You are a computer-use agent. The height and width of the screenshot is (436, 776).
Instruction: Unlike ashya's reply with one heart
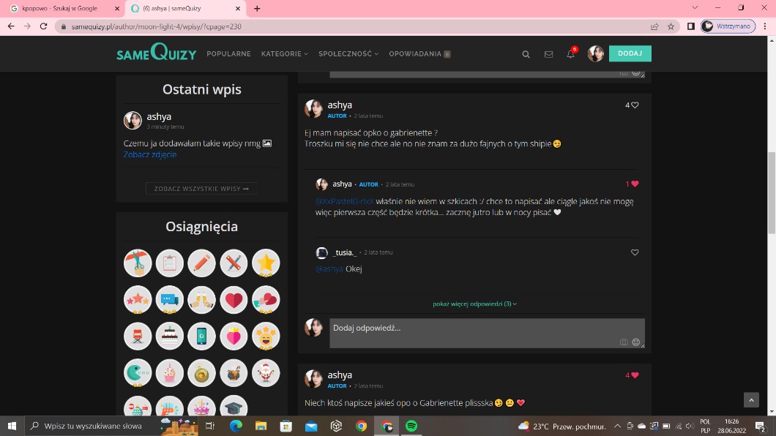(x=634, y=184)
